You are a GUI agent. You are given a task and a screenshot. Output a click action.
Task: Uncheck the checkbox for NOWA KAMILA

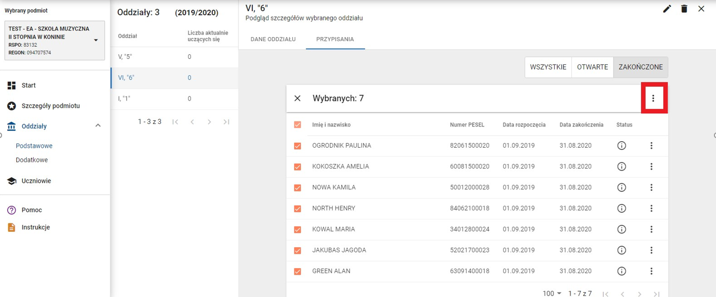click(298, 188)
